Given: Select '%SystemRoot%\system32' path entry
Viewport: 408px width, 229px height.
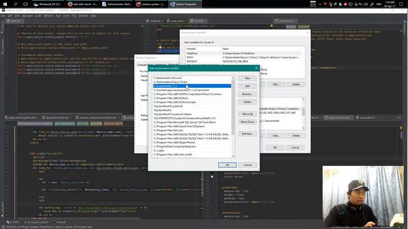Looking at the screenshot, I should 192,106.
